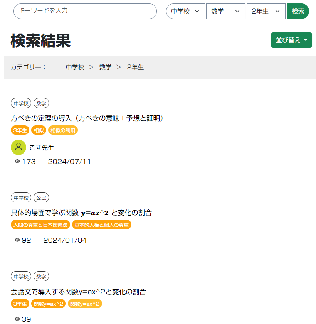Open the 数学 subject dropdown
Viewport: 316px width, 324px height.
225,11
